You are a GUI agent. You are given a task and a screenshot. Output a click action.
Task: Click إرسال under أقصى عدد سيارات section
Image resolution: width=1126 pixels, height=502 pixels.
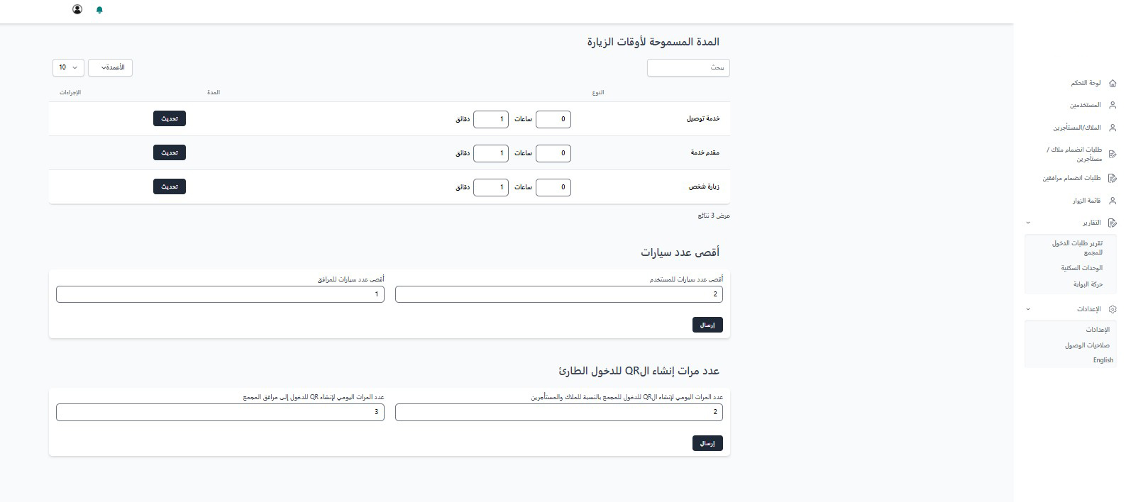[707, 325]
